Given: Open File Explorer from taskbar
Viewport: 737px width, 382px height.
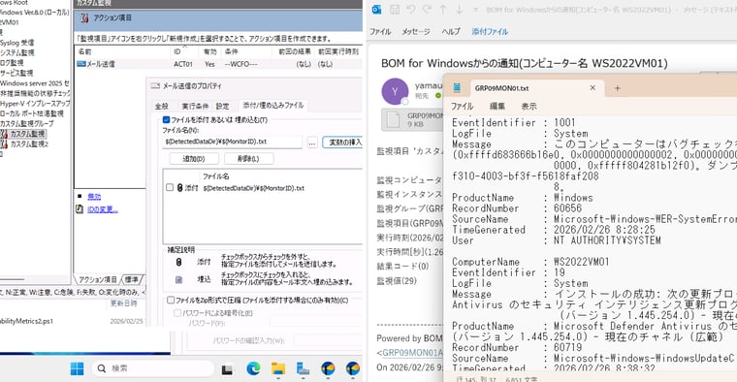Looking at the screenshot, I should [278, 368].
